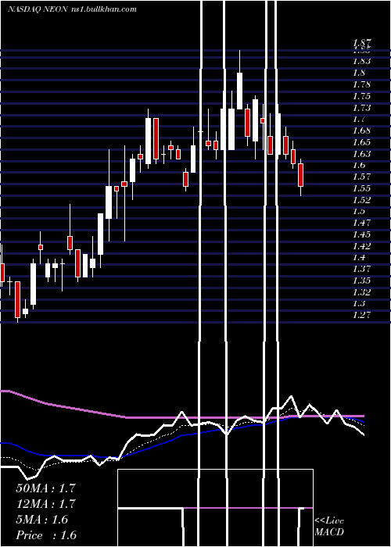Select the 1.32 price axis label
This screenshot has height=547, width=391.
point(361,292)
